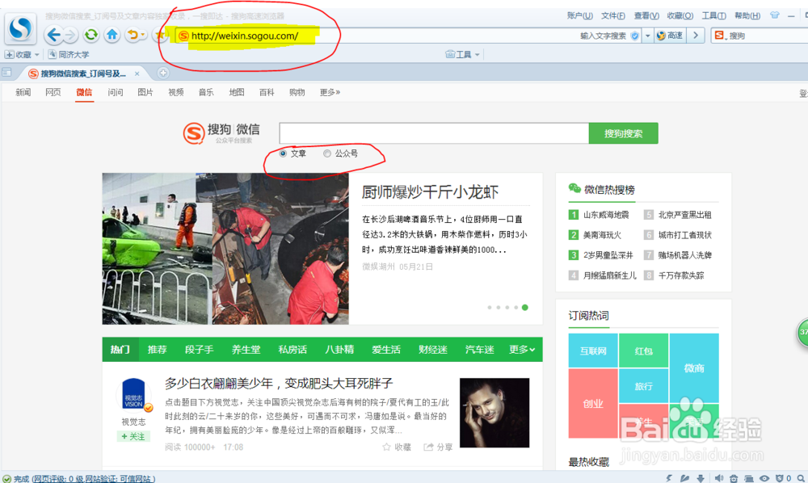Click the red 创业 keyword tile
The height and width of the screenshot is (483, 808).
[x=593, y=403]
